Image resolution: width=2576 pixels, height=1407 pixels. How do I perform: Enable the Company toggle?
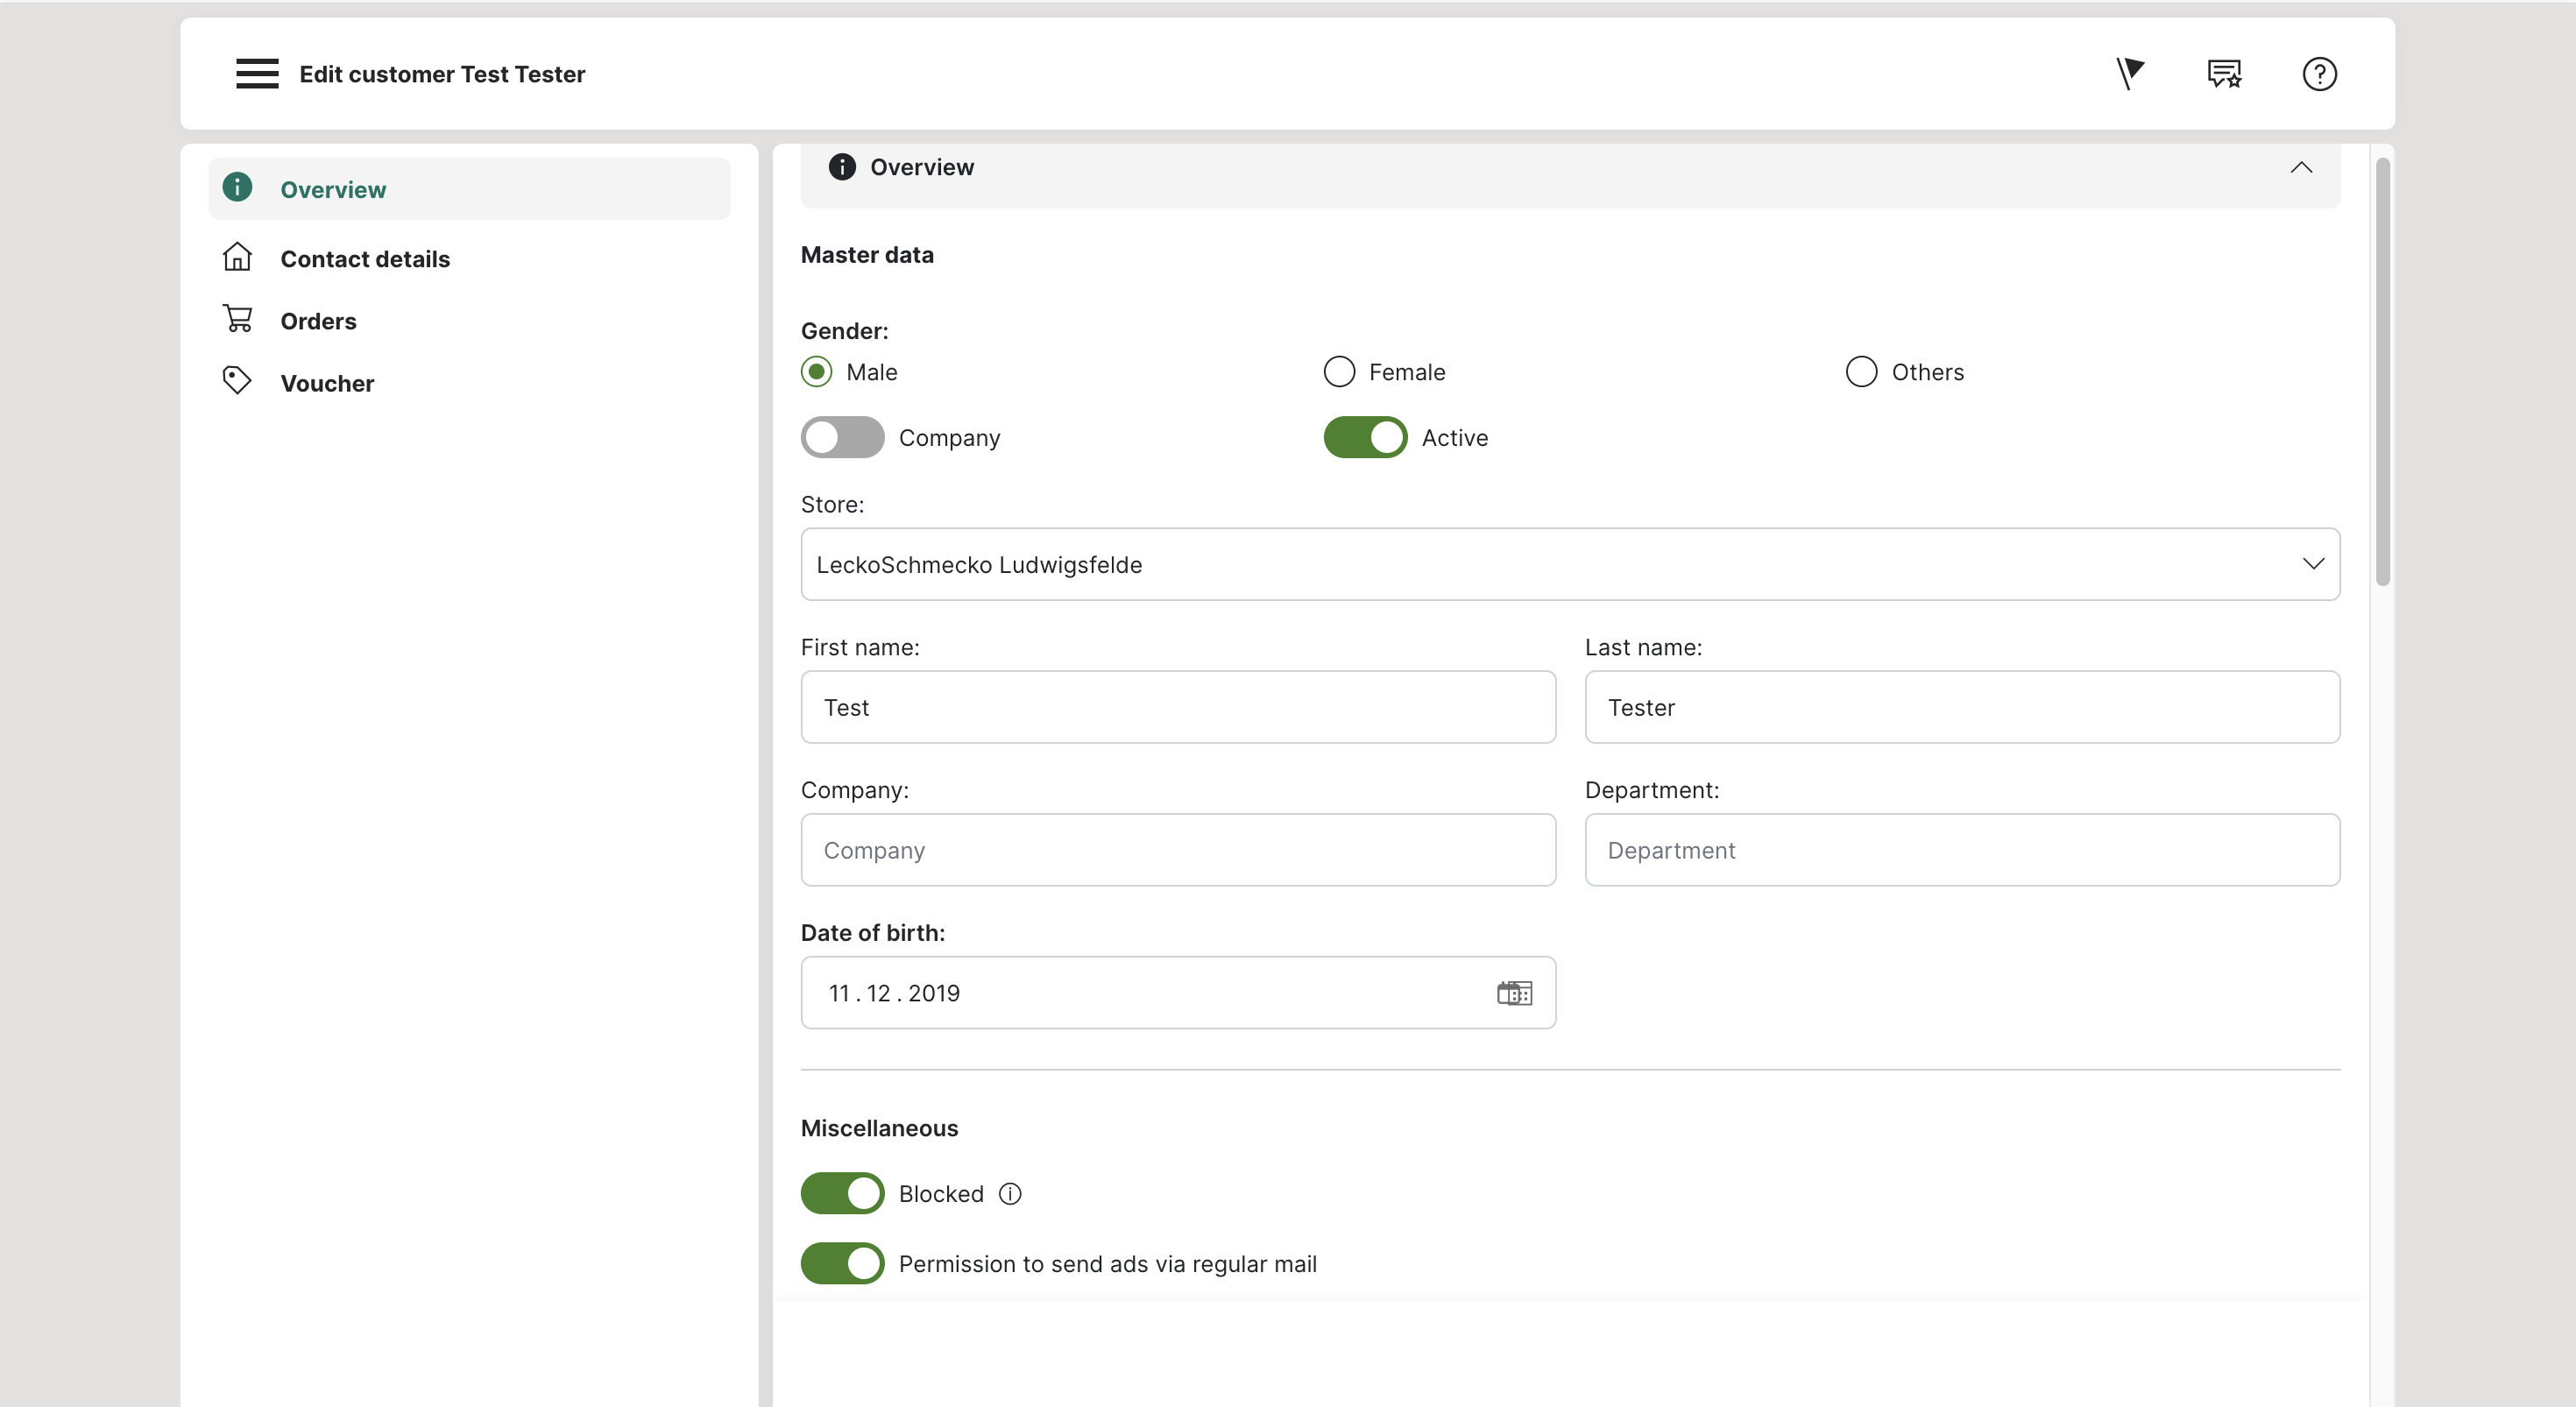[842, 438]
